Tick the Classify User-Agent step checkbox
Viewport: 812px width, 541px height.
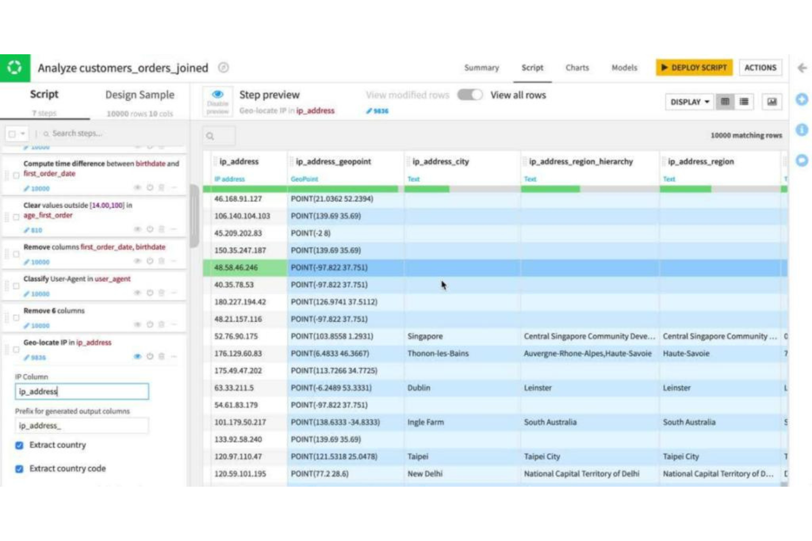click(16, 286)
